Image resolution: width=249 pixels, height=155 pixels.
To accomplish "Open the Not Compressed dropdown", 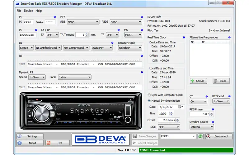I will (x=76, y=48).
